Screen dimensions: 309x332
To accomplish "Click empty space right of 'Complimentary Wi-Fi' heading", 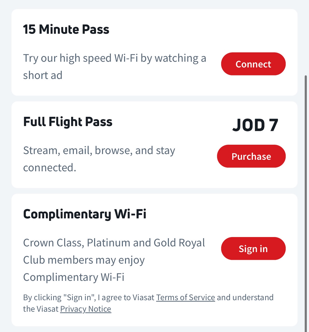I will pyautogui.click(x=221, y=214).
